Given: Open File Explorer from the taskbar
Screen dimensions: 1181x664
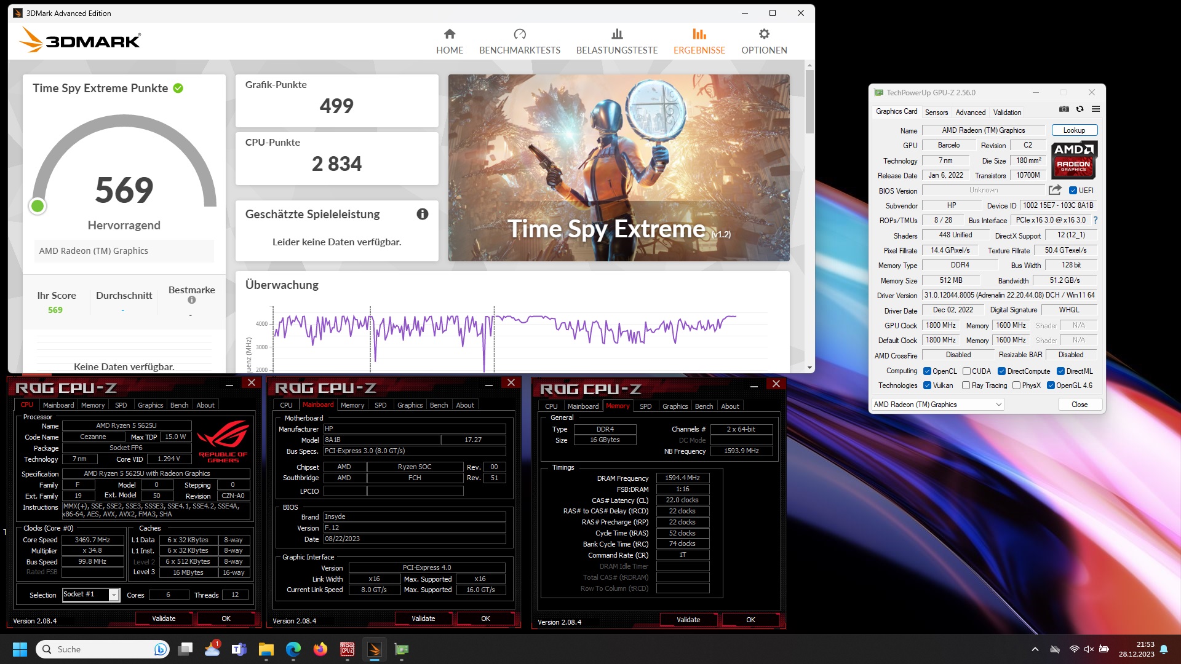Looking at the screenshot, I should click(x=266, y=649).
